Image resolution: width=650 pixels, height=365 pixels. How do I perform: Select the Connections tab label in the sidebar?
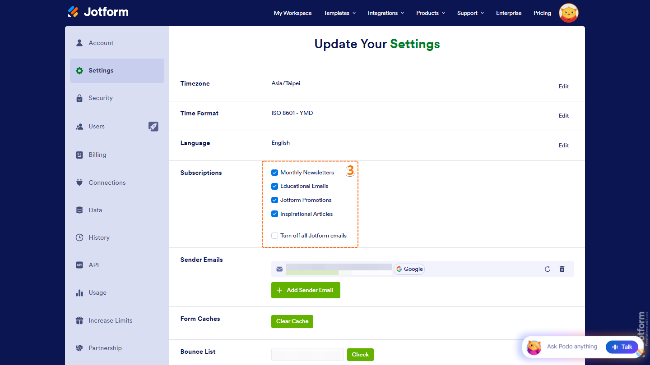point(107,182)
